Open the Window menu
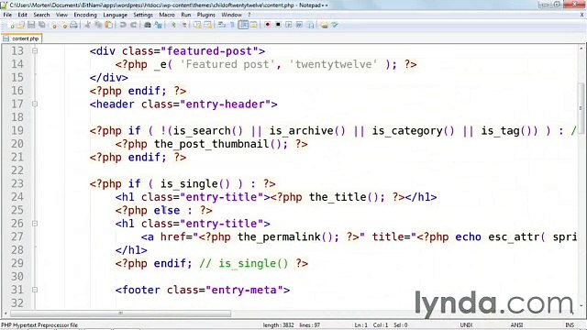This screenshot has height=330, width=587. [x=231, y=15]
